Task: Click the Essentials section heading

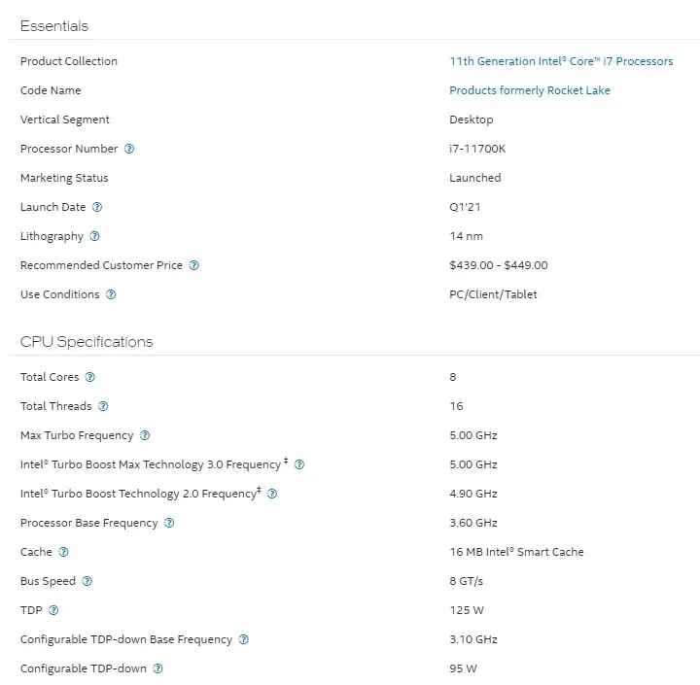Action: coord(53,26)
